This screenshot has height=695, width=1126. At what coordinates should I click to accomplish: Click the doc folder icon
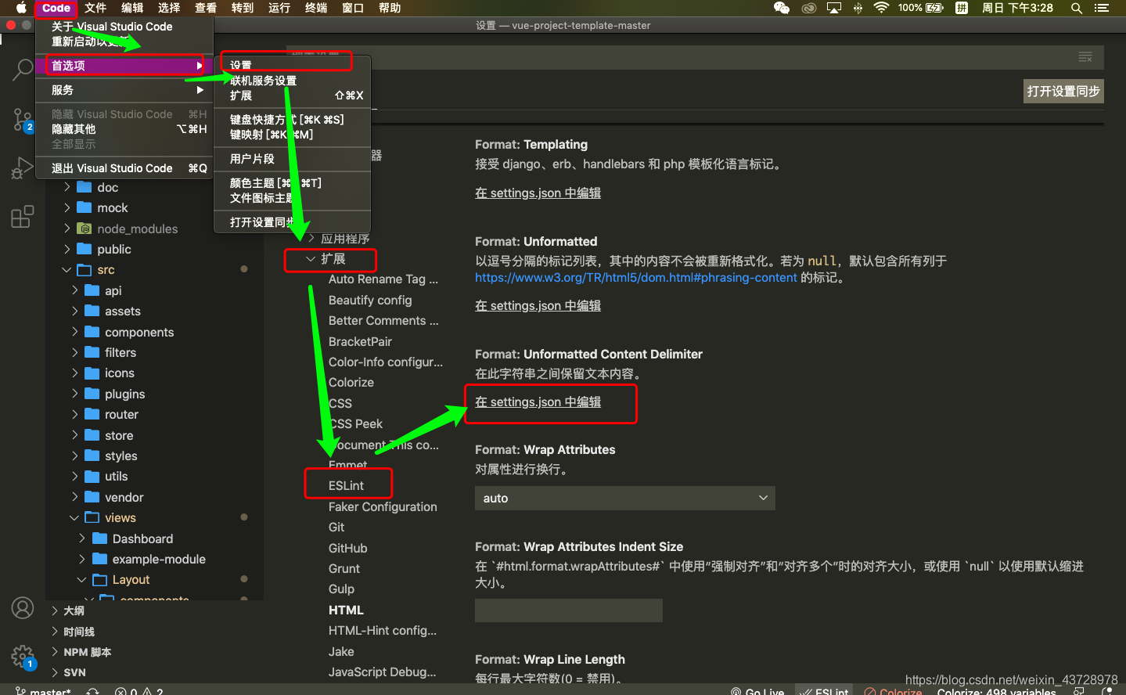(85, 187)
